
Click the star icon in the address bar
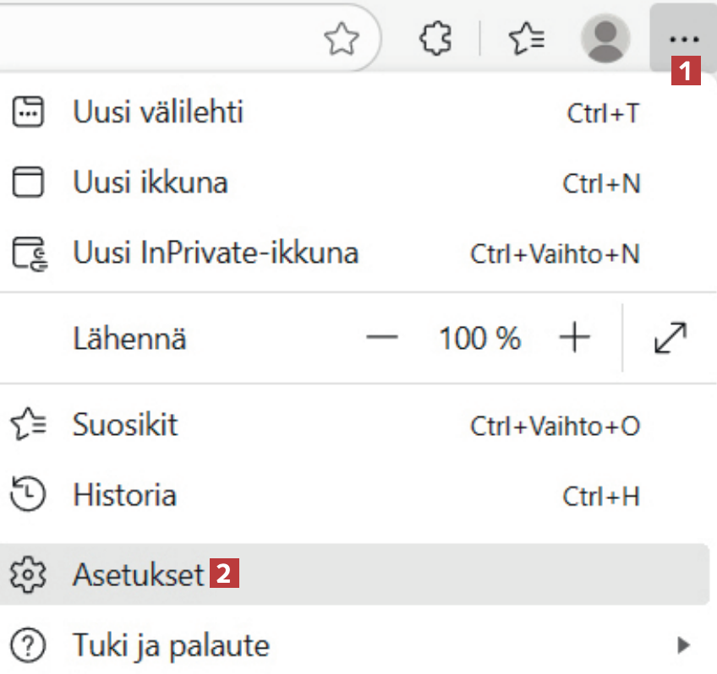342,40
